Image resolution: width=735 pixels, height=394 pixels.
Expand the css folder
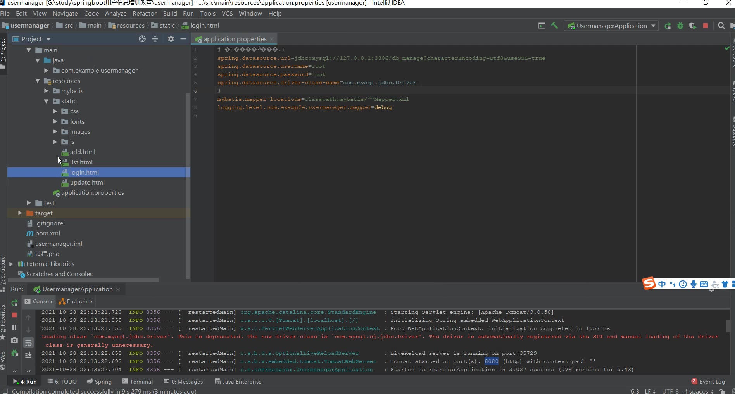(55, 111)
